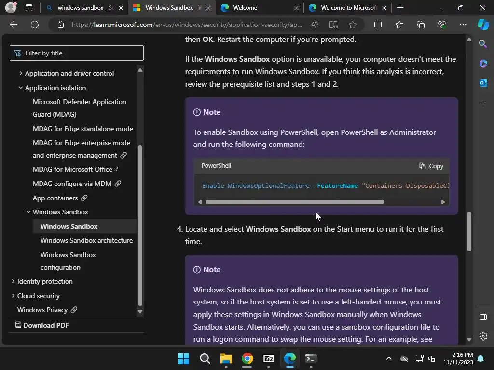Open Collections icon in toolbar

coord(421,25)
